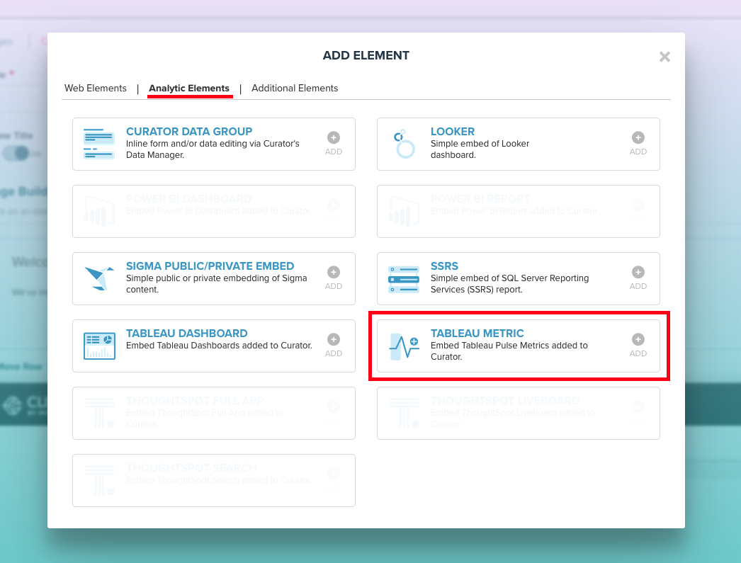Screen dimensions: 741x563
Task: Close the Add Element dialog
Action: (664, 57)
